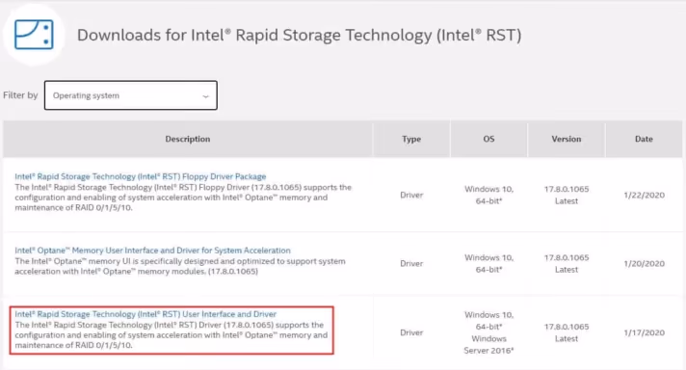Image resolution: width=686 pixels, height=370 pixels.
Task: Click version 17.8.0.1065 in Floppy Driver row
Action: coord(567,189)
